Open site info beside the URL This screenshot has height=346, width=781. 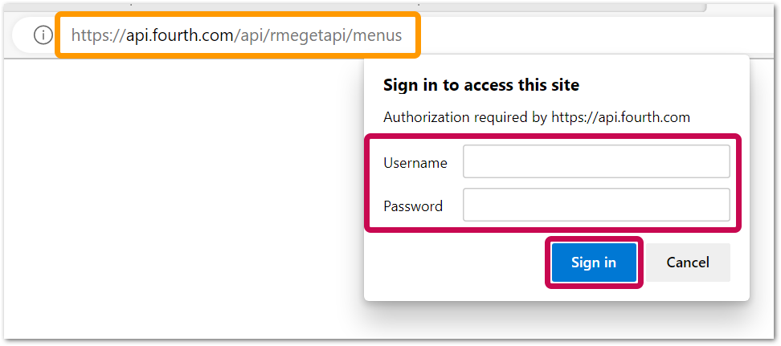[x=43, y=35]
